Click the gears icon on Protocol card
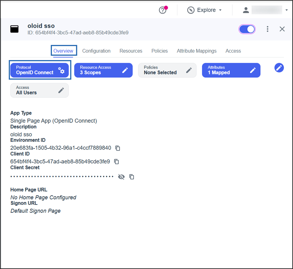Image resolution: width=293 pixels, height=269 pixels. coord(61,70)
